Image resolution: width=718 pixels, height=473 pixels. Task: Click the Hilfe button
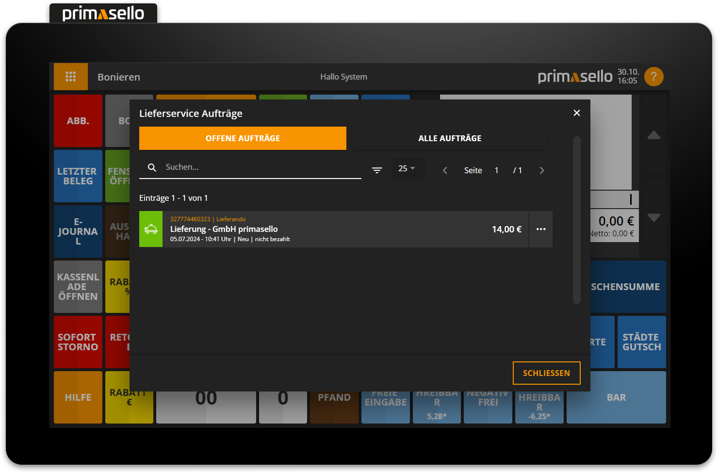point(78,397)
